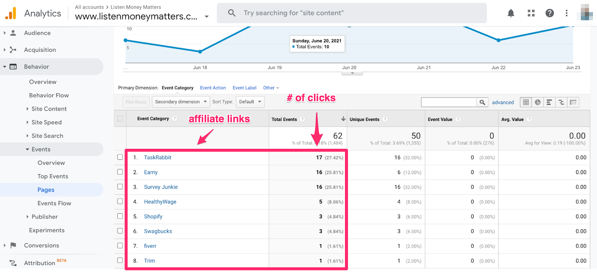This screenshot has width=597, height=279.
Task: Click the Behavior window icon
Action: coord(13,67)
